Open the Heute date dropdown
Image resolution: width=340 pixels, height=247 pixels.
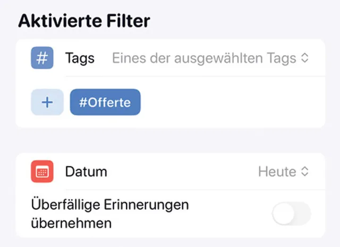pos(283,172)
